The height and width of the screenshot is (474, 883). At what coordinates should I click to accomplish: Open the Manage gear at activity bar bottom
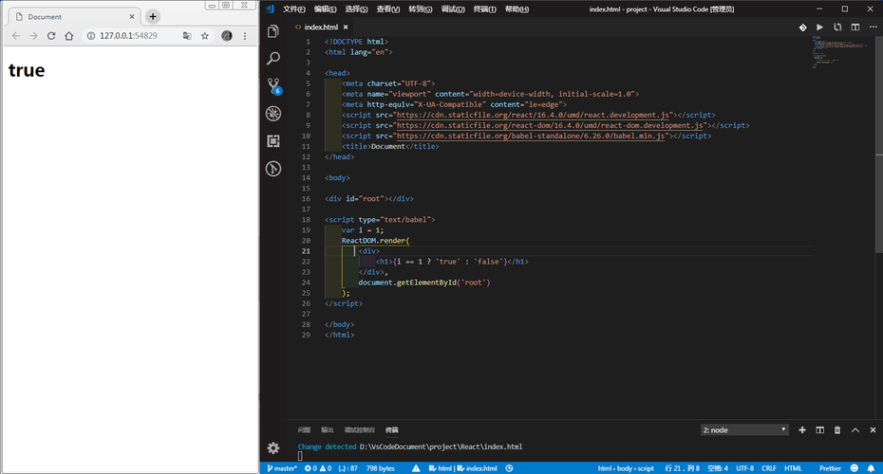pos(273,448)
